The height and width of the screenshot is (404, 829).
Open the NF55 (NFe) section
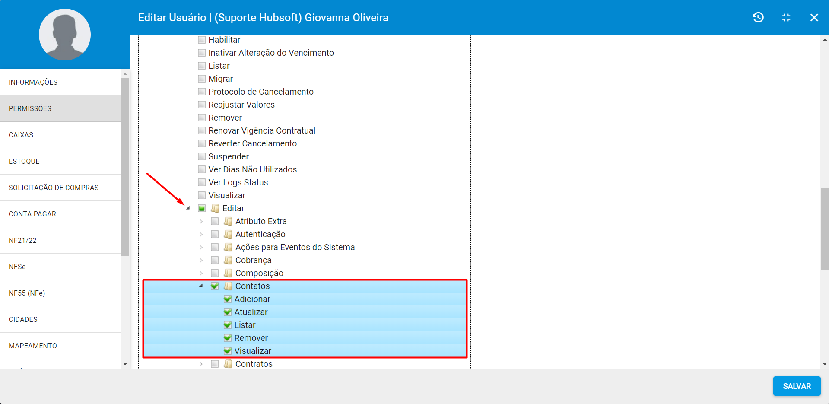tap(60, 293)
